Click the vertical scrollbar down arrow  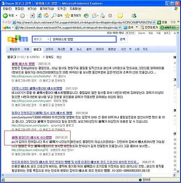(x=178, y=171)
